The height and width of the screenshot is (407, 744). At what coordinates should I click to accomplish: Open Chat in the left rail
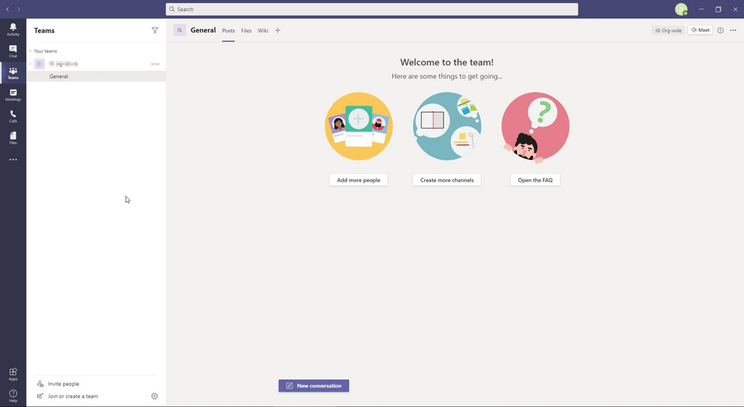[x=13, y=51]
